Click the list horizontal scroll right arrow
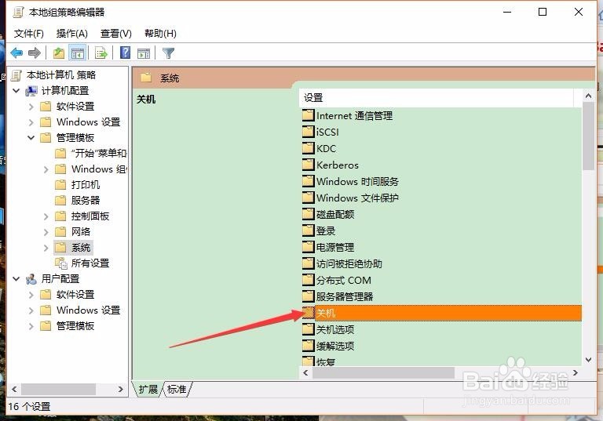This screenshot has width=603, height=421. (576, 372)
